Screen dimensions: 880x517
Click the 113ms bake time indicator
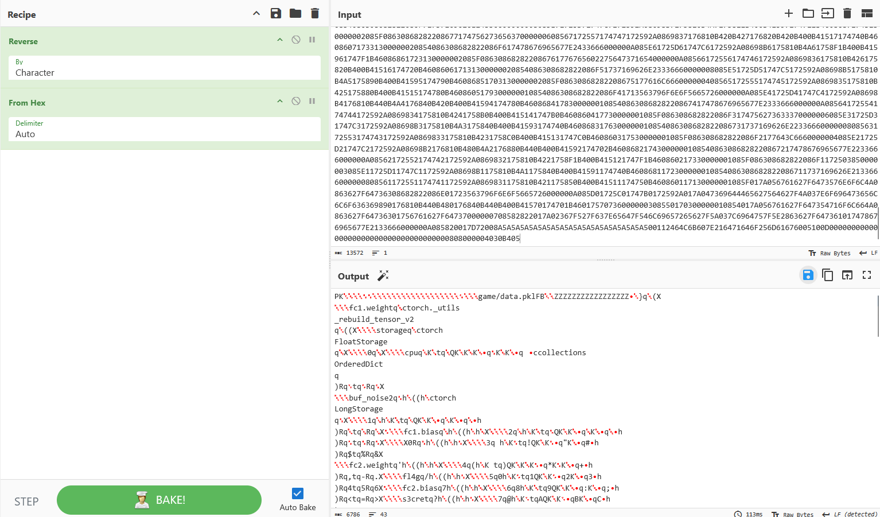749,514
